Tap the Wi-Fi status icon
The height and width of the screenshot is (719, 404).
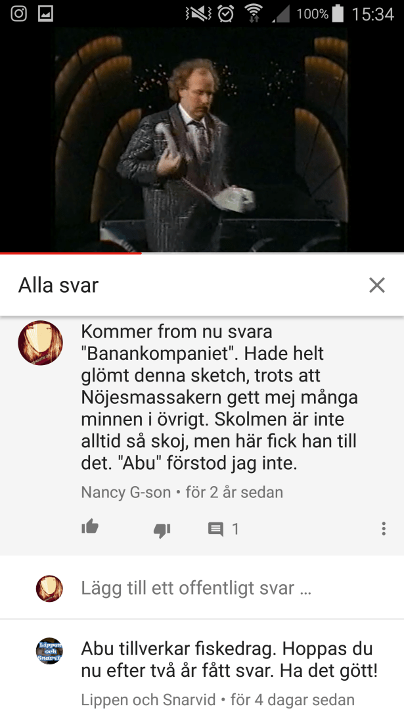[x=253, y=14]
